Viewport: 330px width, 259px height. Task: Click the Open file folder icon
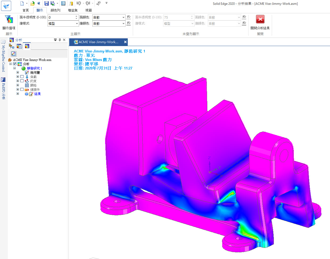click(x=32, y=3)
